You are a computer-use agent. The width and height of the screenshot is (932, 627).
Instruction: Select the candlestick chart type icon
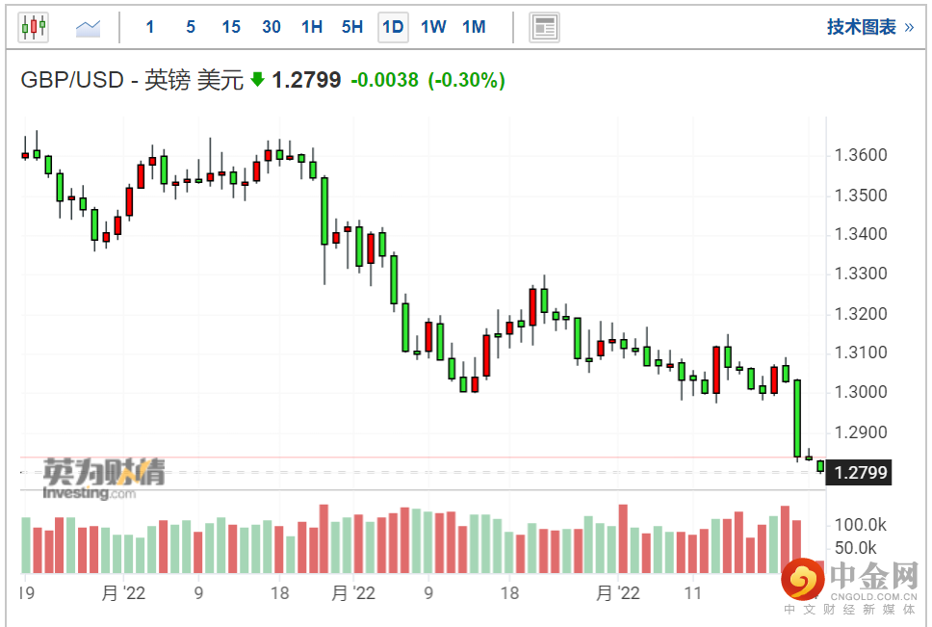[33, 27]
